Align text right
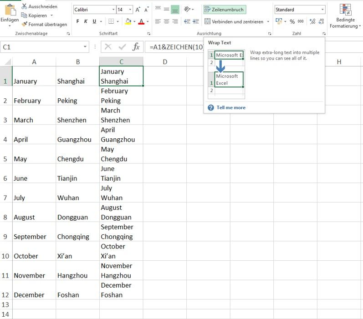 pyautogui.click(x=175, y=21)
